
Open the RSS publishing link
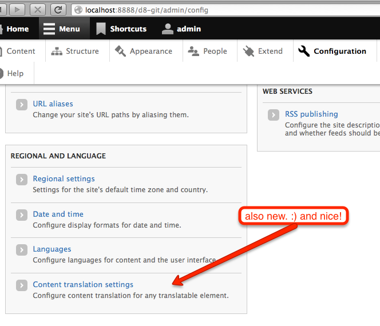[311, 114]
